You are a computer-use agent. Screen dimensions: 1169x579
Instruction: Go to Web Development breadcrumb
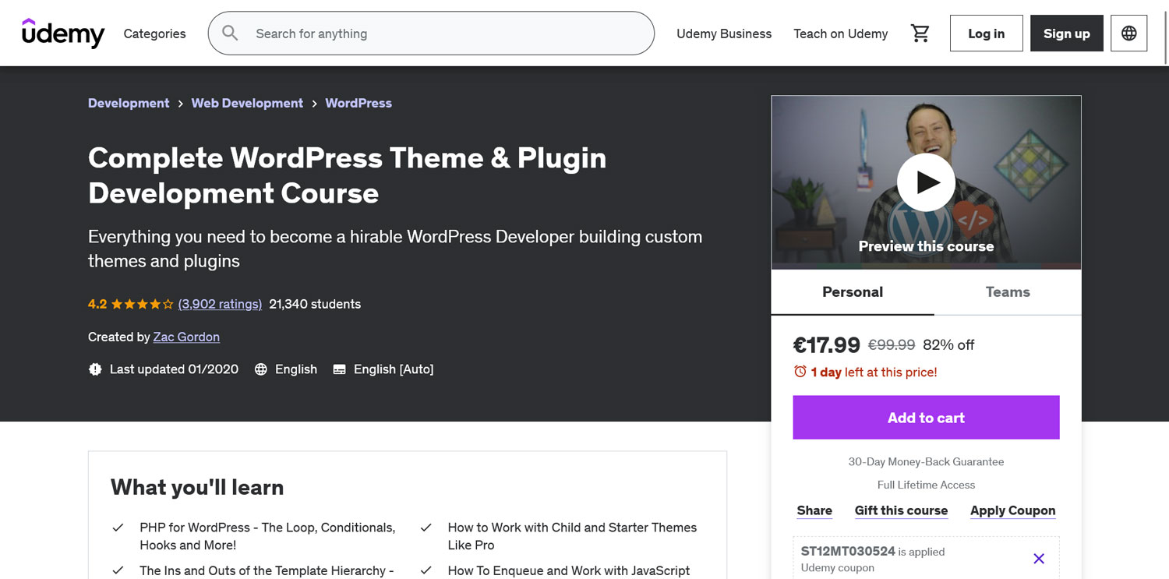click(x=247, y=103)
